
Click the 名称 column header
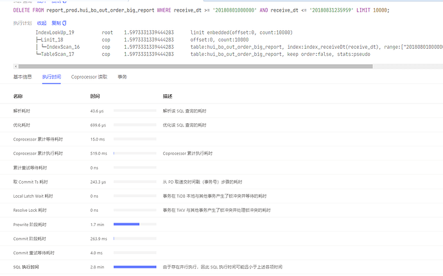click(17, 96)
